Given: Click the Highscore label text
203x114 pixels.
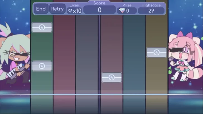Looking at the screenshot, I should pos(151,5).
